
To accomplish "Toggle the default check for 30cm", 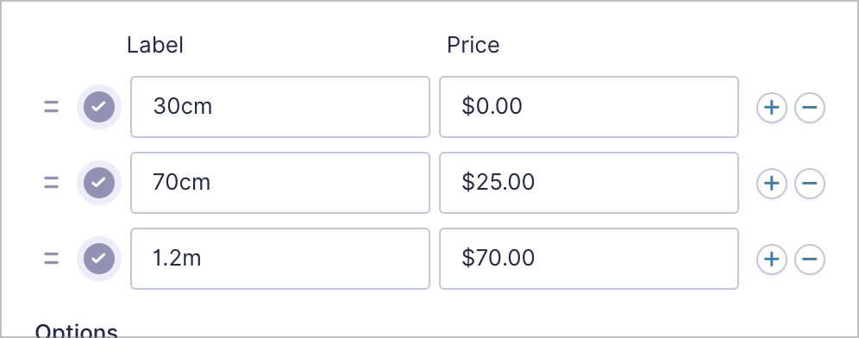I will coord(98,107).
